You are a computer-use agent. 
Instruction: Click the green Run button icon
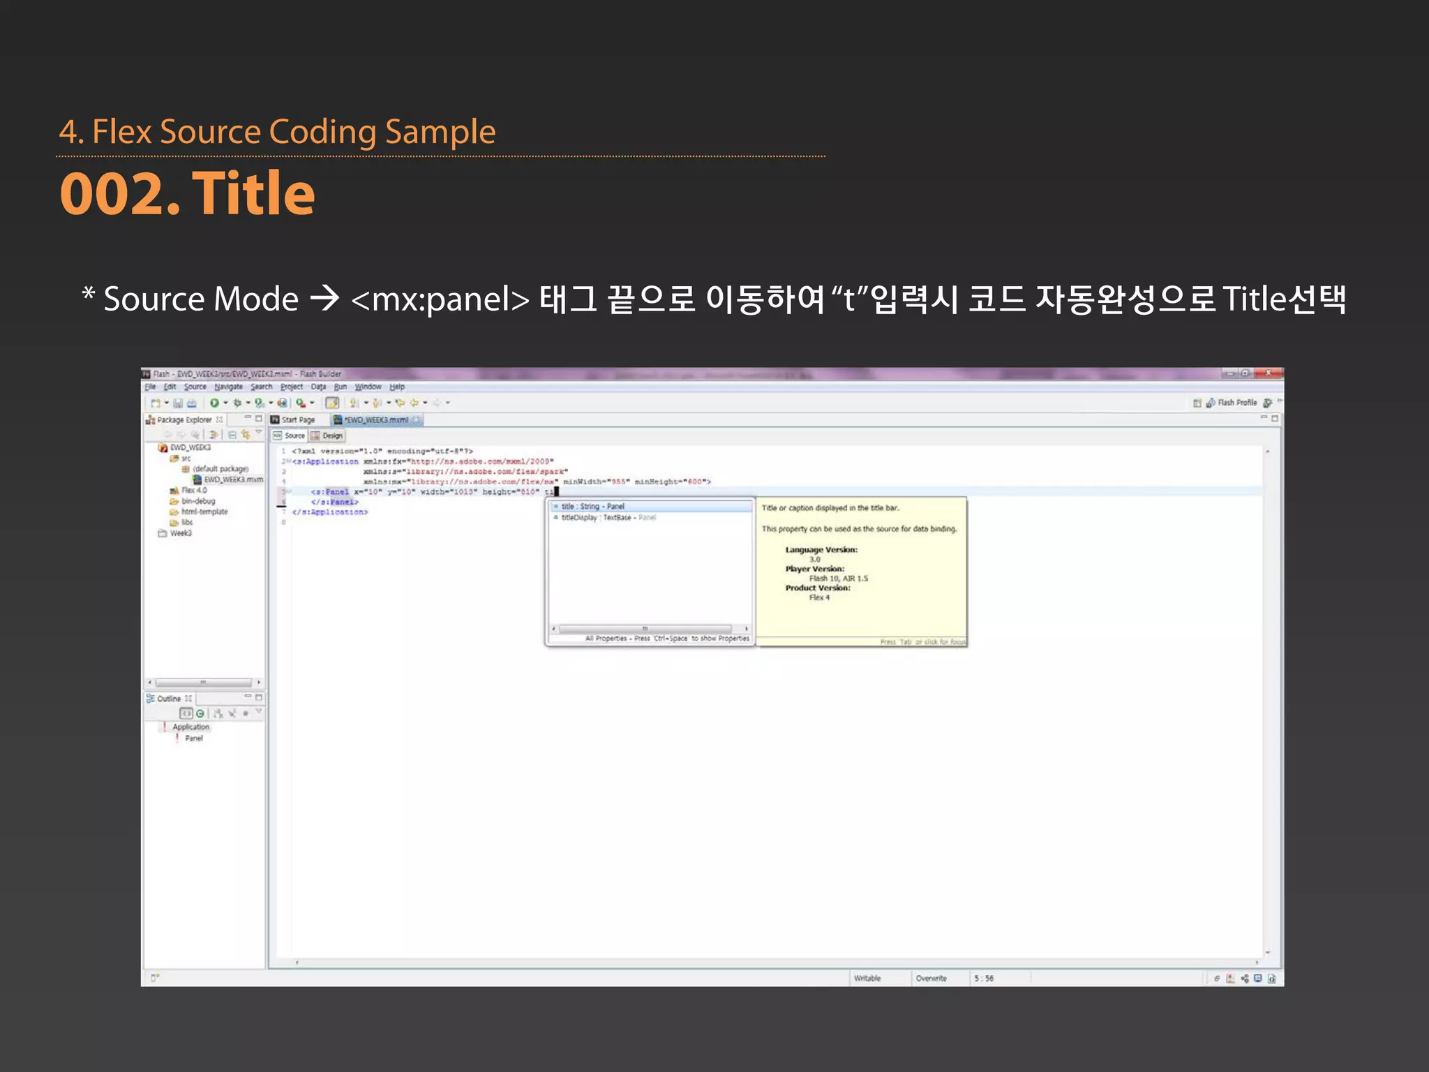pyautogui.click(x=214, y=403)
